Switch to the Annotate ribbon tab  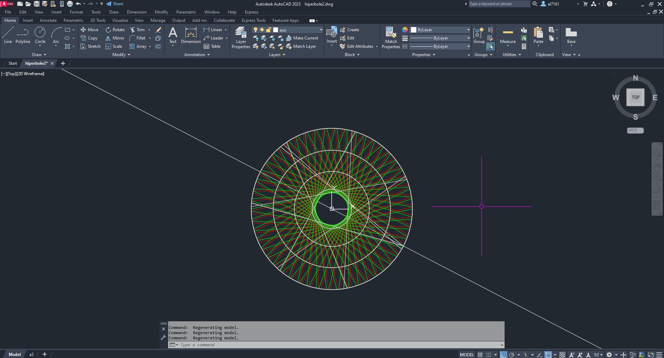[x=48, y=20]
